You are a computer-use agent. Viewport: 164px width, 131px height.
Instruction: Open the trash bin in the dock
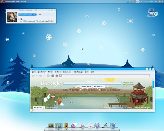pos(113,126)
